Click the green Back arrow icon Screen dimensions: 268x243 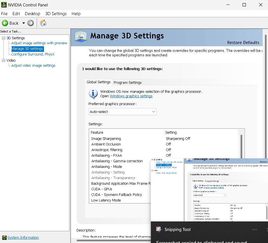5,23
